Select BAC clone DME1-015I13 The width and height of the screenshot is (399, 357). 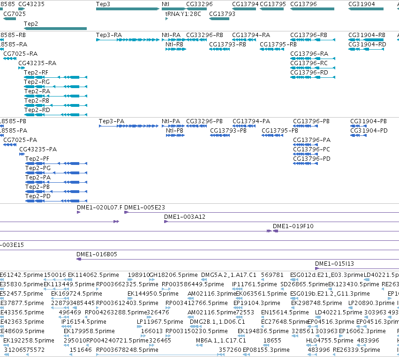click(357, 269)
